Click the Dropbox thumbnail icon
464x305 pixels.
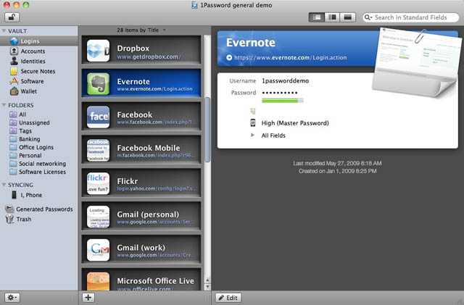tap(98, 51)
